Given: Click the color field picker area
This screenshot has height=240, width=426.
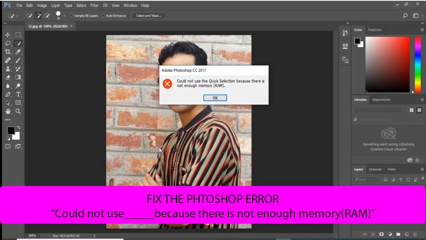Looking at the screenshot, I should coord(387,64).
